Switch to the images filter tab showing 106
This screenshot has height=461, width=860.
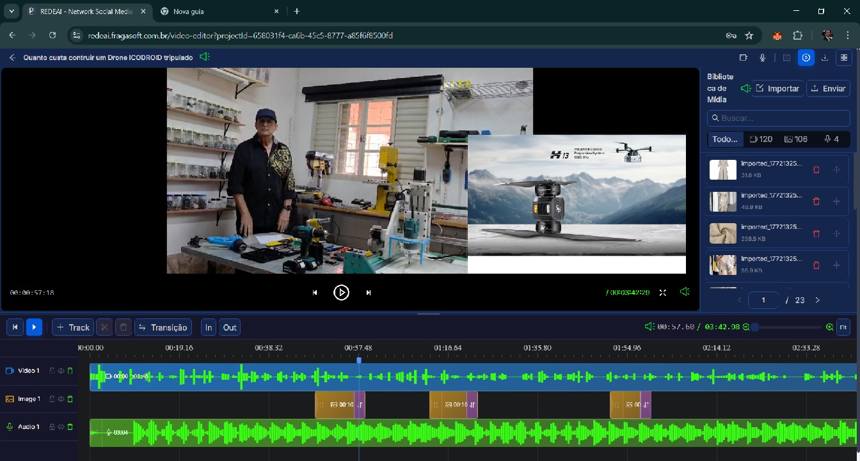tap(796, 139)
